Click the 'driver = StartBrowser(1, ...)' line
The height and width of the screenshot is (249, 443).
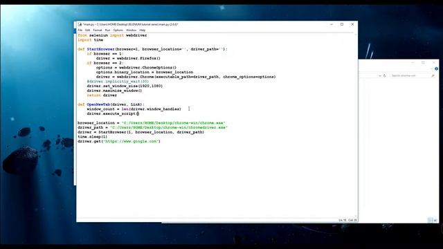click(x=141, y=132)
